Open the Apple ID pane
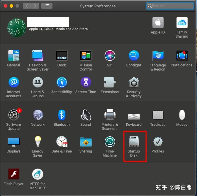Screen dimensions: 197x196 [158, 23]
